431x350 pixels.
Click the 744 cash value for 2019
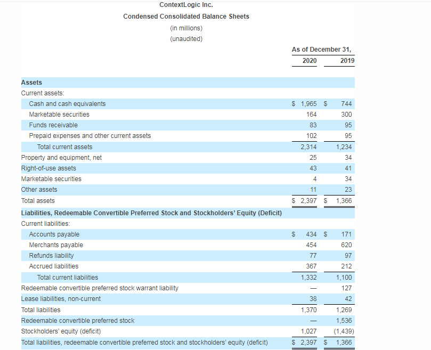[x=346, y=104]
